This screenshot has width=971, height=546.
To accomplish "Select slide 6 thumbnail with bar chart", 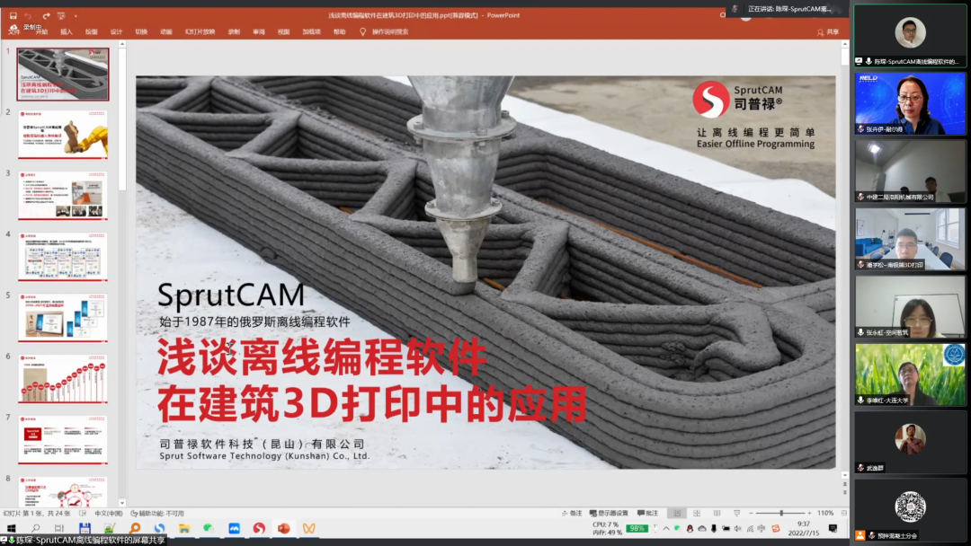I will [x=63, y=379].
